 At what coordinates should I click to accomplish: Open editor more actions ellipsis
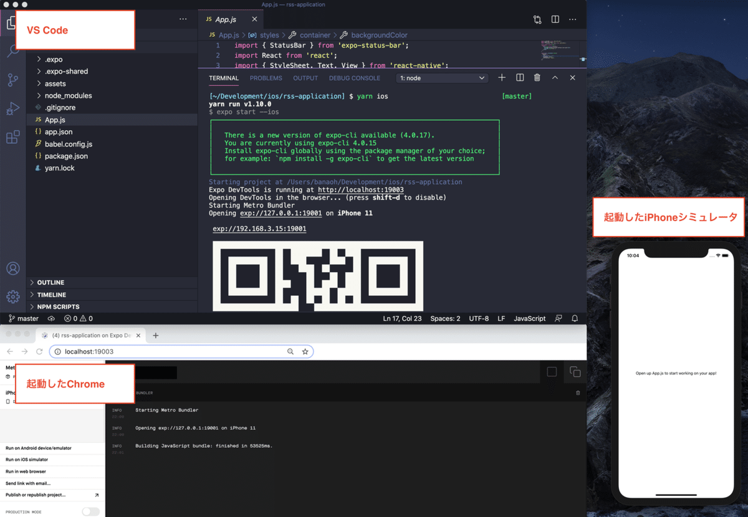click(573, 19)
